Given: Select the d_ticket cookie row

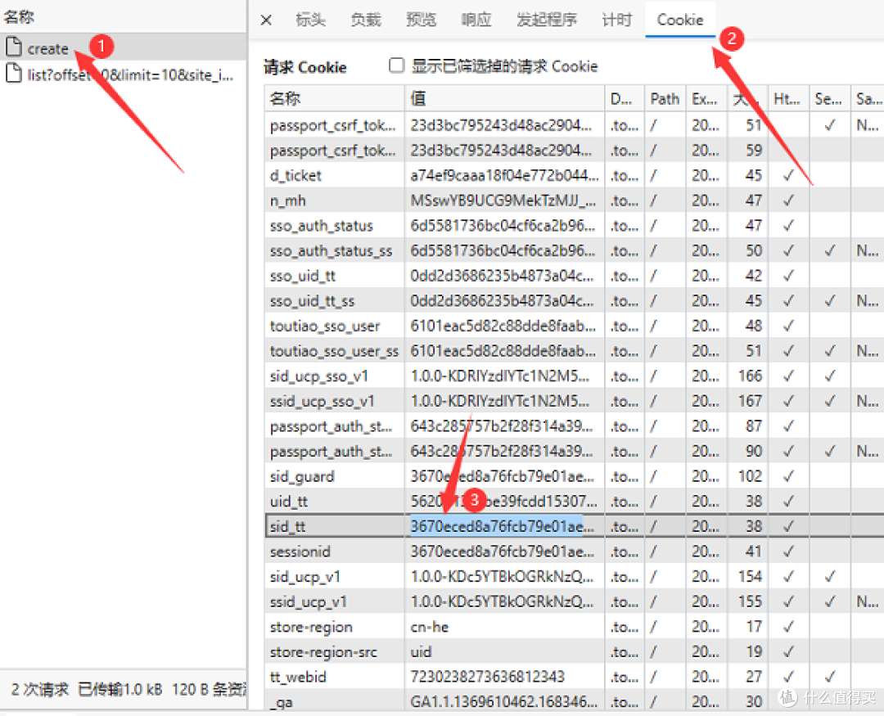Looking at the screenshot, I should [x=574, y=175].
